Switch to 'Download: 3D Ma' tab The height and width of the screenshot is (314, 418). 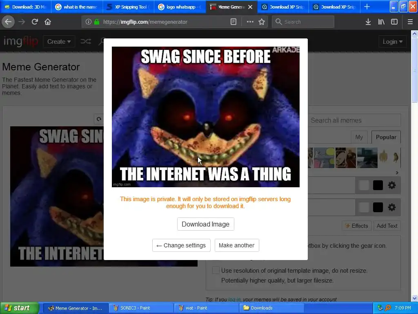[26, 7]
